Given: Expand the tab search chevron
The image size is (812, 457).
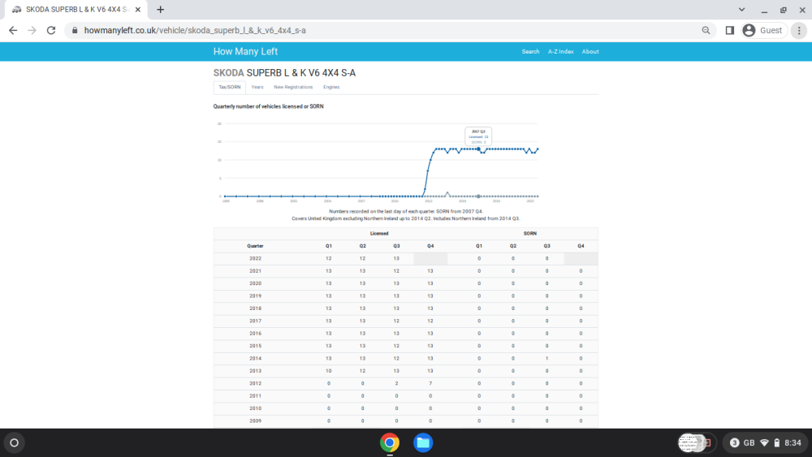Looking at the screenshot, I should [741, 9].
